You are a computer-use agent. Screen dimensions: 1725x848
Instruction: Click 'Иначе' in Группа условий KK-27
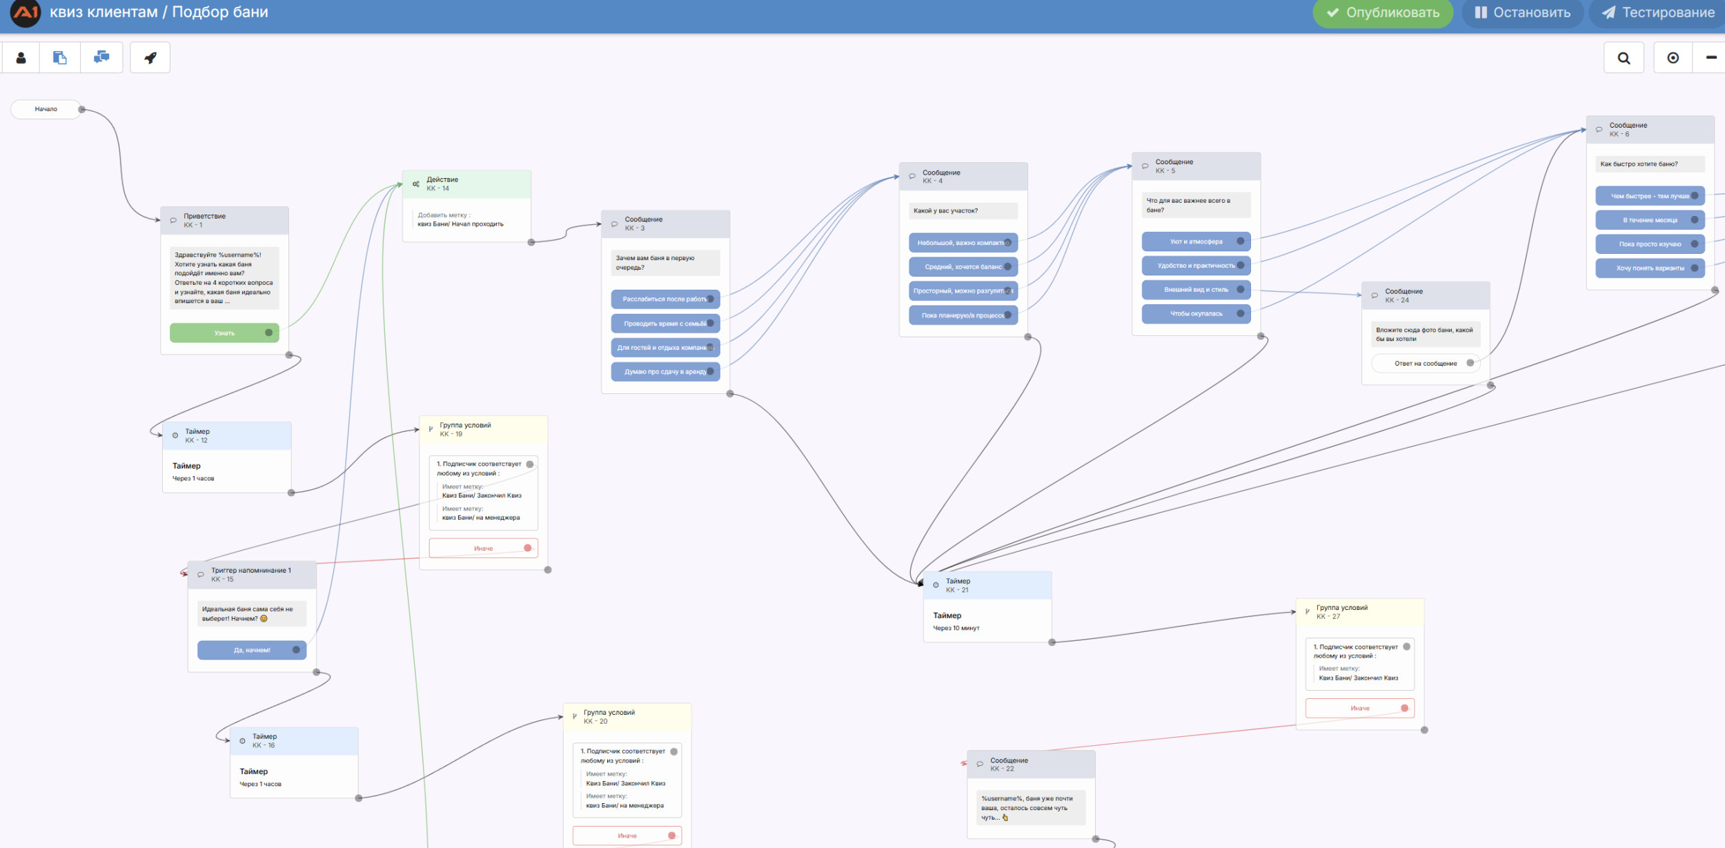(1360, 709)
